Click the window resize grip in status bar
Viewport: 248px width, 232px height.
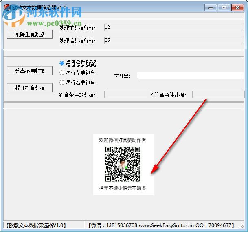tap(242, 226)
